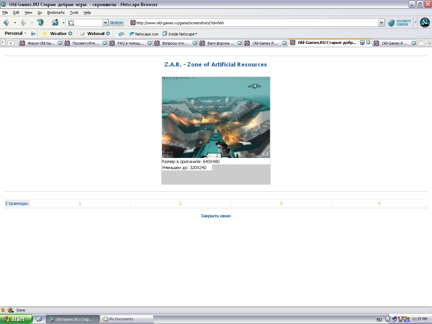
Task: Open the Back history dropdown arrow
Action: point(15,23)
